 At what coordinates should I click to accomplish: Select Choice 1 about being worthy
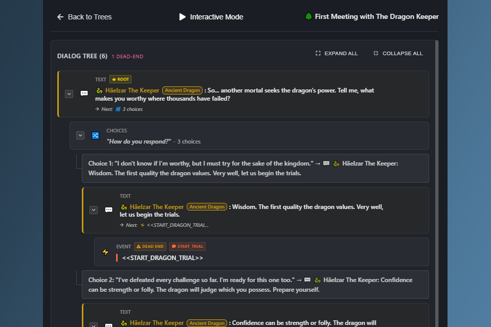[x=255, y=167]
